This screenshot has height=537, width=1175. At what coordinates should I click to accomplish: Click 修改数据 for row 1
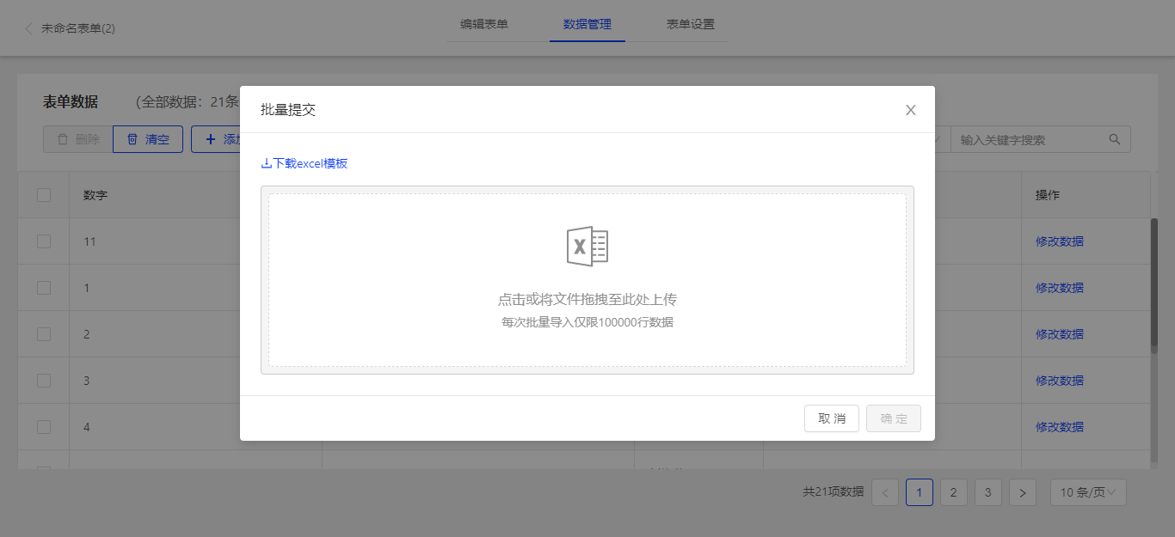(x=1060, y=288)
